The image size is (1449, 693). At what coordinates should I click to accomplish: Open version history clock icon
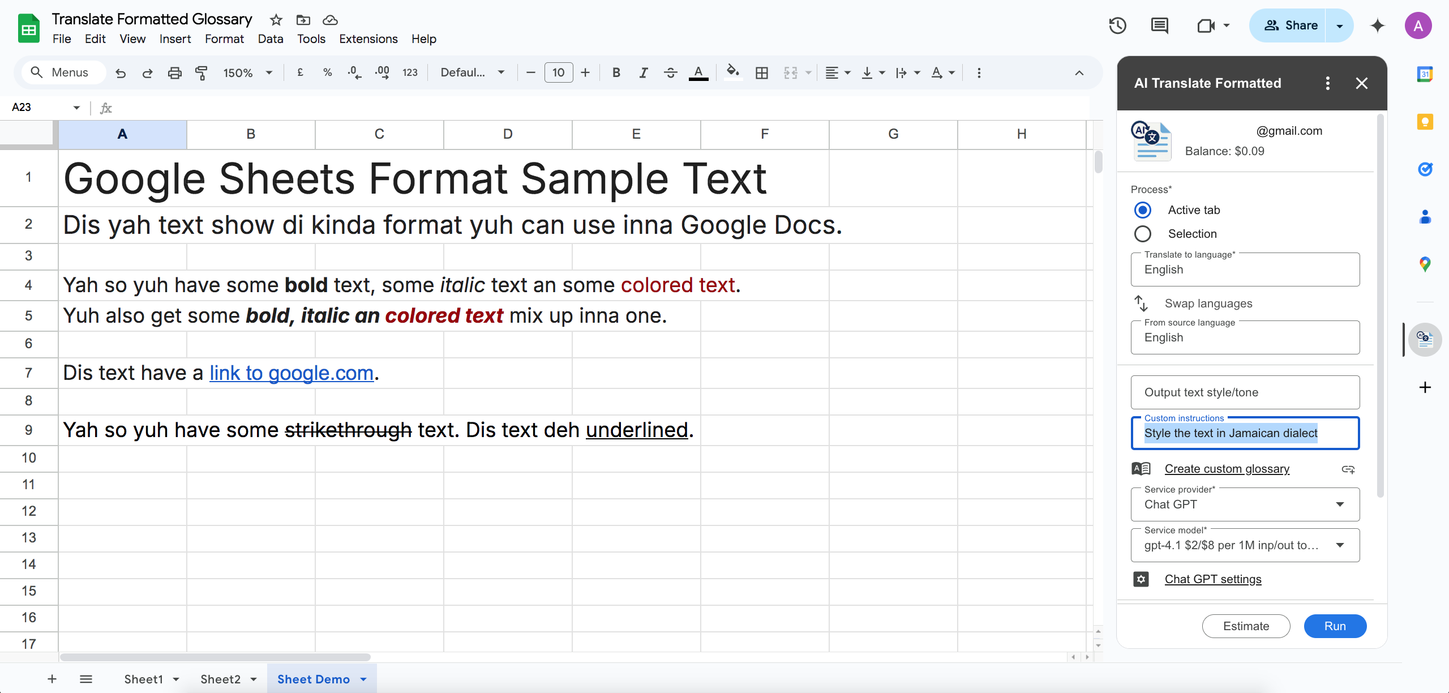(x=1117, y=25)
